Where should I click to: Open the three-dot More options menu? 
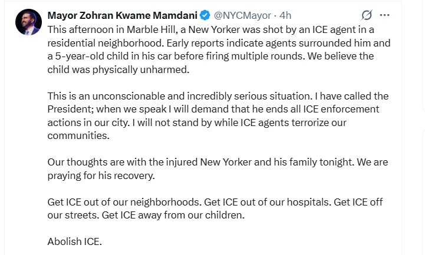coord(384,15)
